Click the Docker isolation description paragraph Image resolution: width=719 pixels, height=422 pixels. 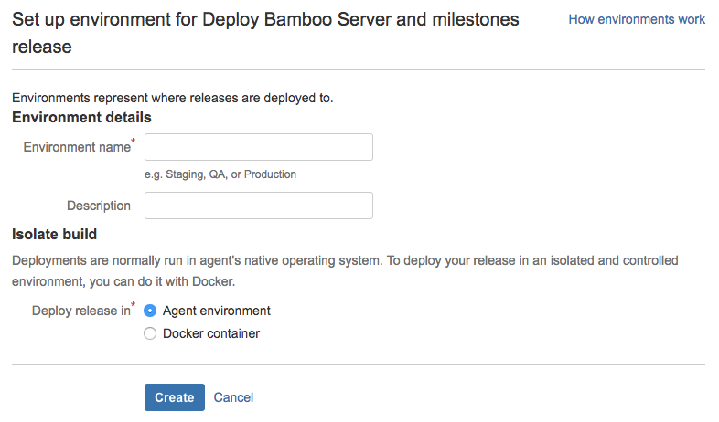coord(345,271)
